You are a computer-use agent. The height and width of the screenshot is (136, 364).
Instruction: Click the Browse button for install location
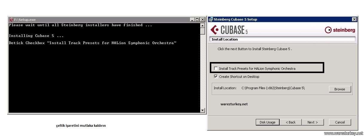pyautogui.click(x=339, y=89)
